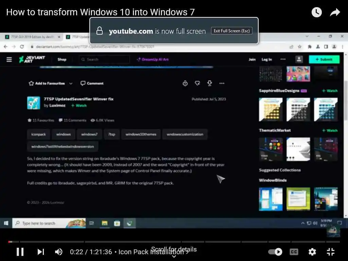This screenshot has height=261, width=348.
Task: Open the Shop menu item
Action: pyautogui.click(x=62, y=59)
